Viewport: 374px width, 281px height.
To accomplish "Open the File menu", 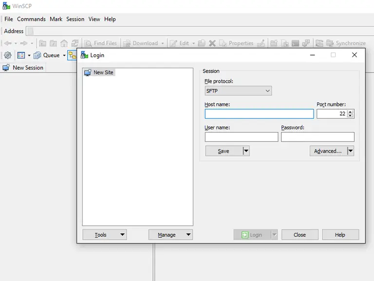I will 8,19.
